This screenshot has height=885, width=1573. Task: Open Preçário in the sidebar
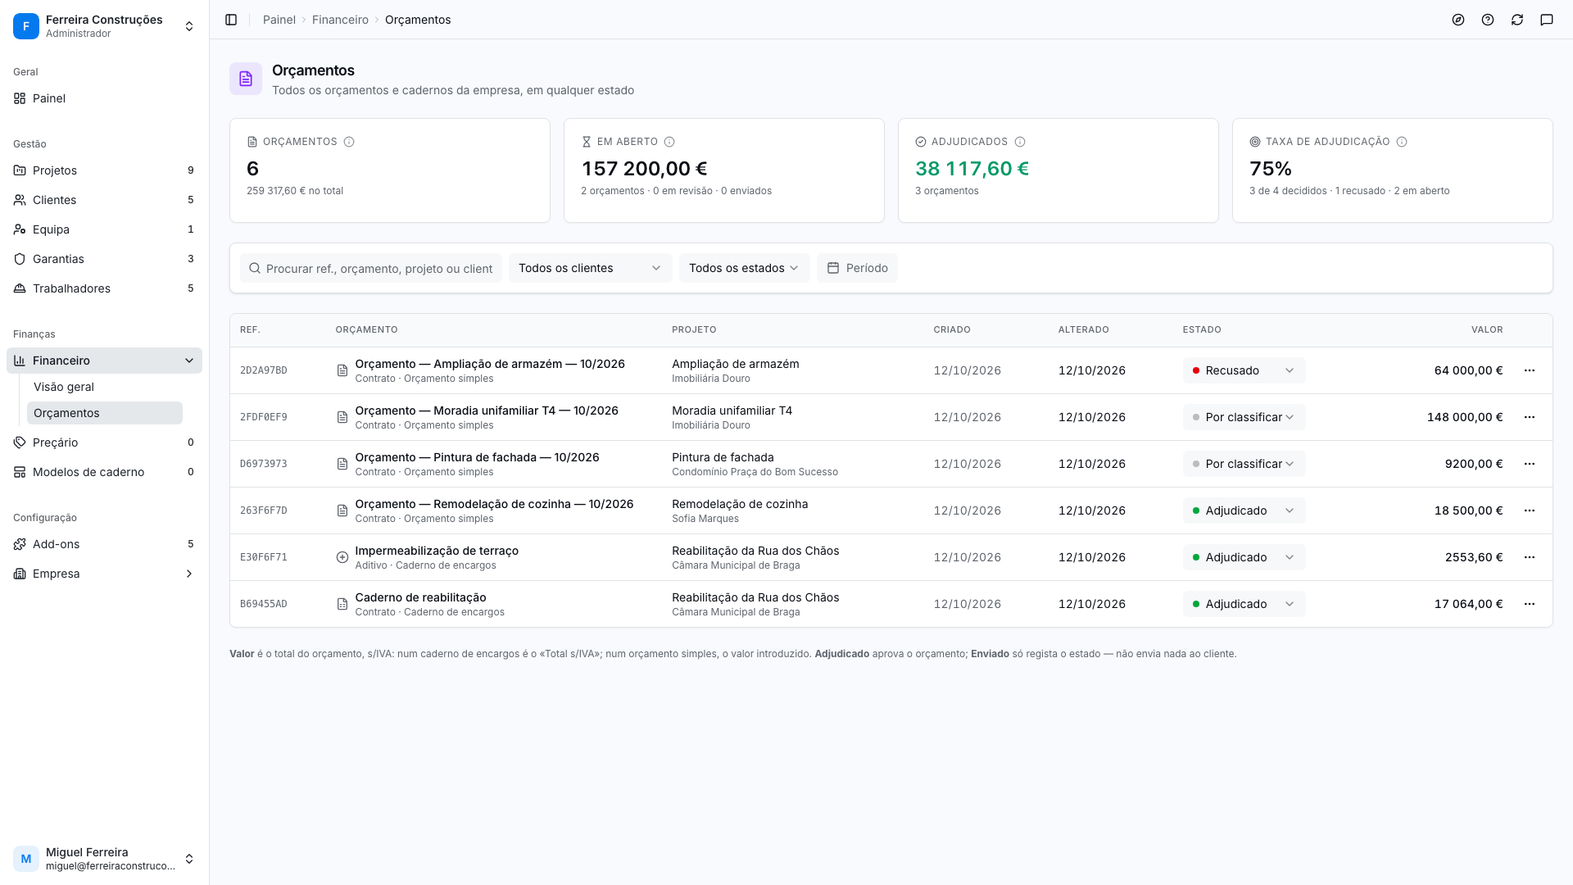pos(104,442)
